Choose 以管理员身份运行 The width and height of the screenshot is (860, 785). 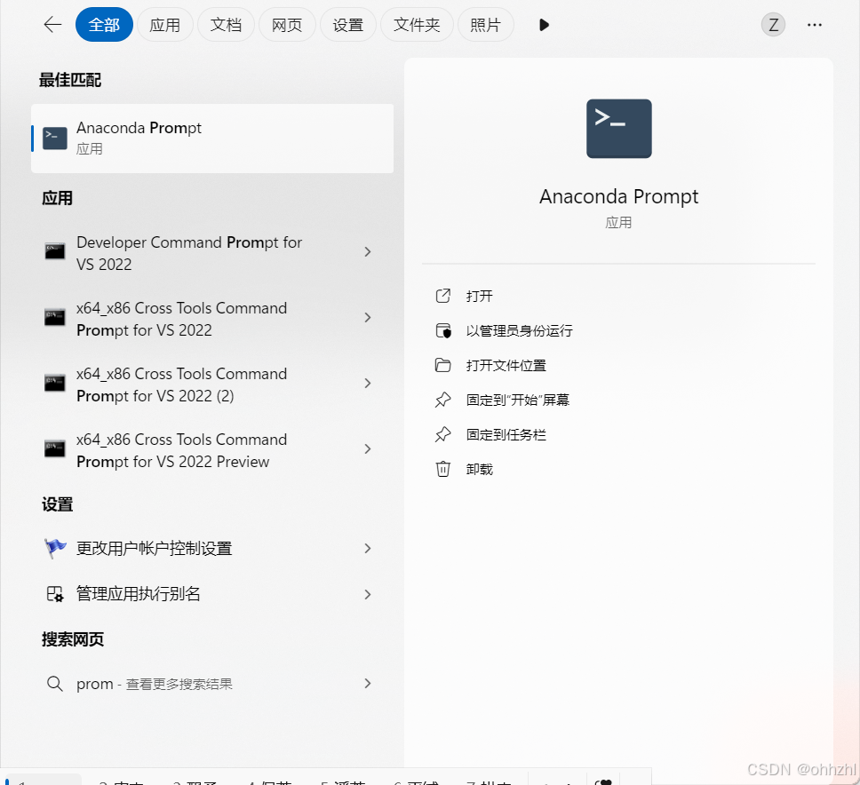[x=520, y=330]
